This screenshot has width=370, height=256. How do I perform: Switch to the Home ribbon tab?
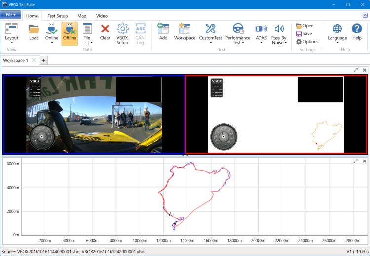(x=32, y=16)
